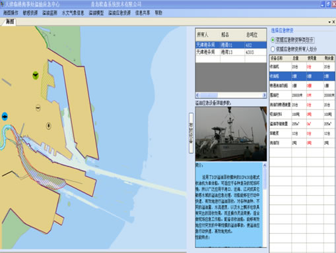
Task: Click the left arrow of the ship list scrollbar
Action: (197, 95)
